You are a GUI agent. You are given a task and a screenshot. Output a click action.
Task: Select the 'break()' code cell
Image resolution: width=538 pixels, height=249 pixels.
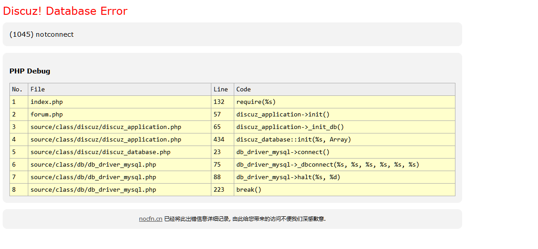[x=345, y=190]
